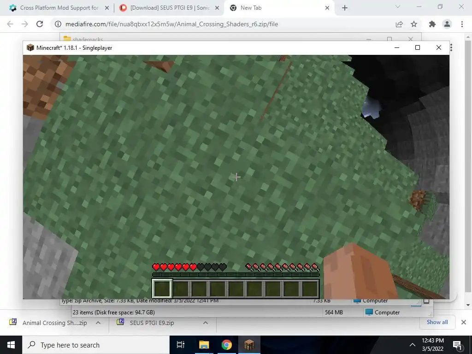Click the 564 MB size in Explorer status
The width and height of the screenshot is (472, 354).
(334, 313)
